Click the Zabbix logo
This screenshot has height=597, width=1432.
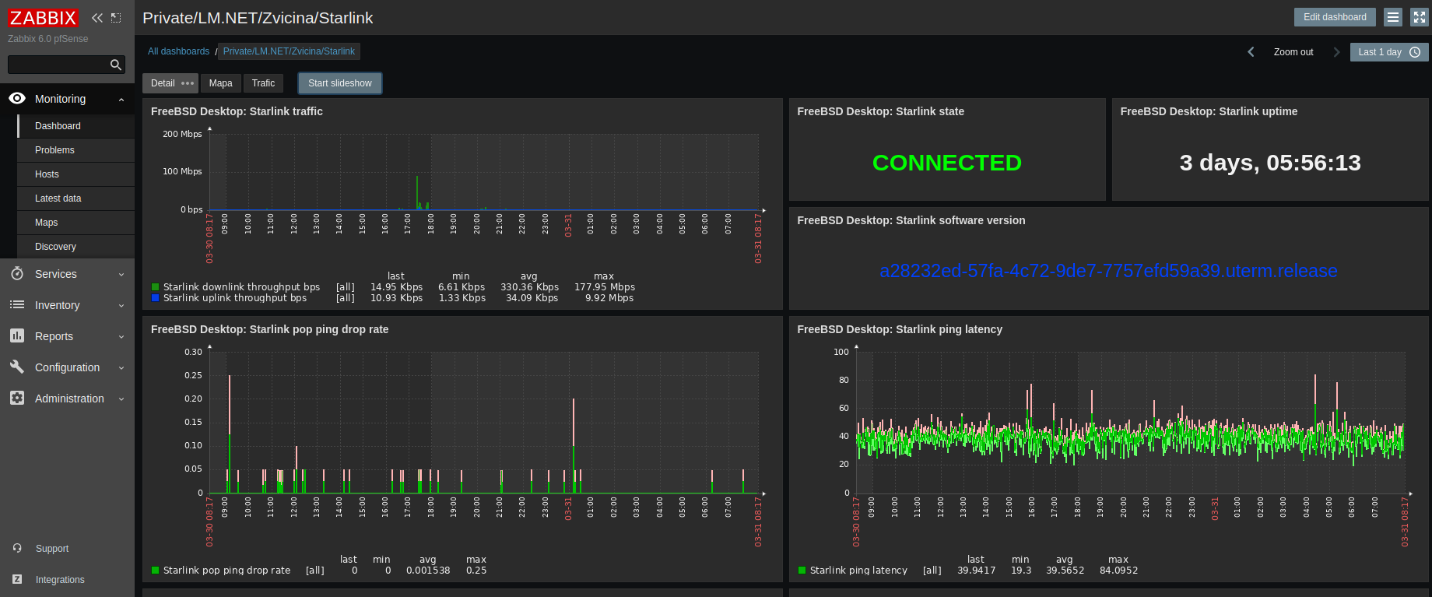click(x=44, y=18)
